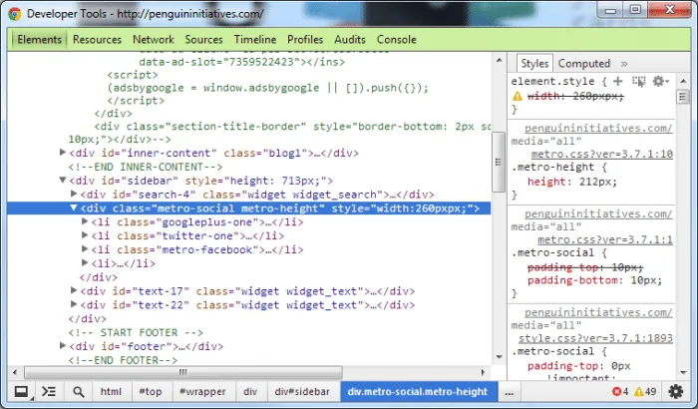Switch to the Elements panel
The height and width of the screenshot is (409, 698).
coord(39,39)
